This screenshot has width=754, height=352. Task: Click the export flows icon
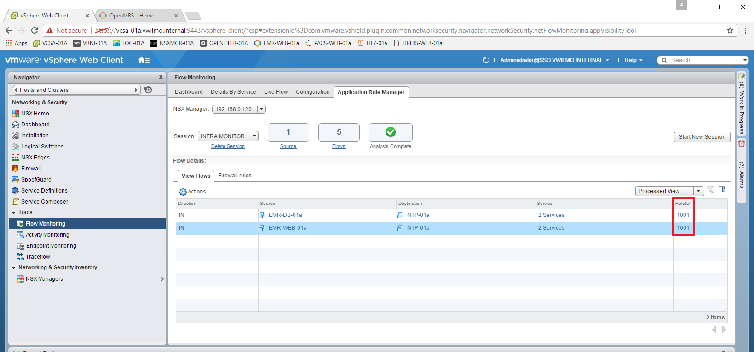(x=722, y=189)
